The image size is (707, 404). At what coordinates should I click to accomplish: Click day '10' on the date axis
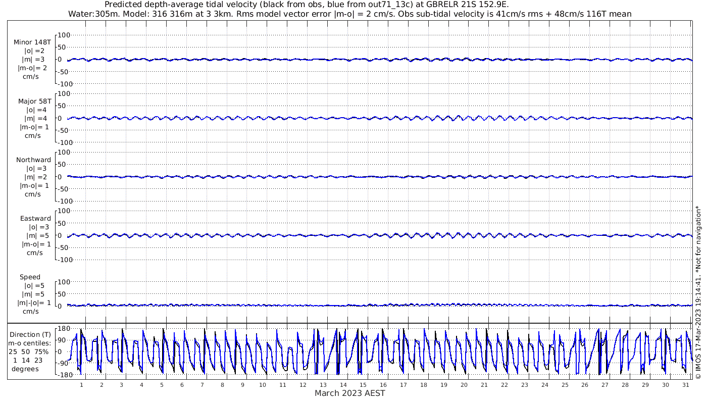tap(263, 385)
